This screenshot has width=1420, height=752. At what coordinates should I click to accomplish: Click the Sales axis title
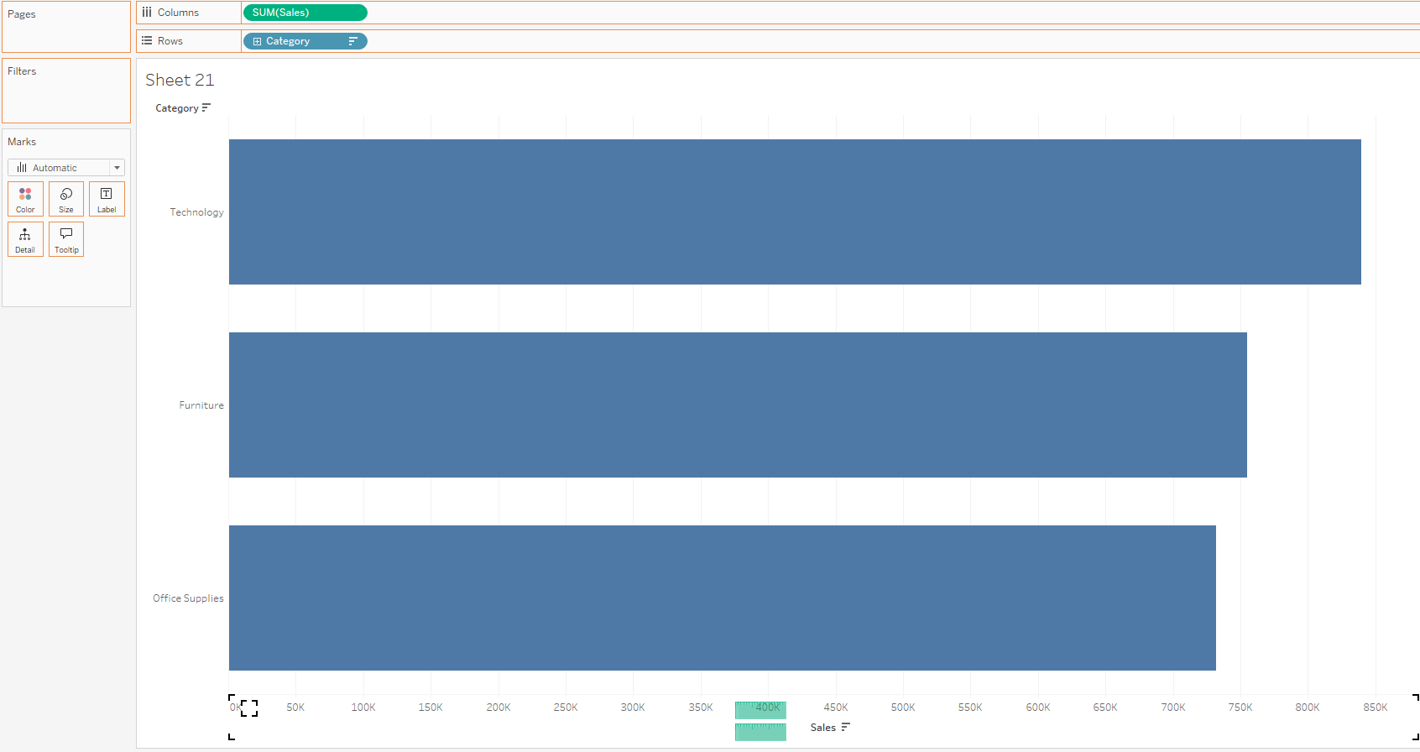(x=823, y=728)
